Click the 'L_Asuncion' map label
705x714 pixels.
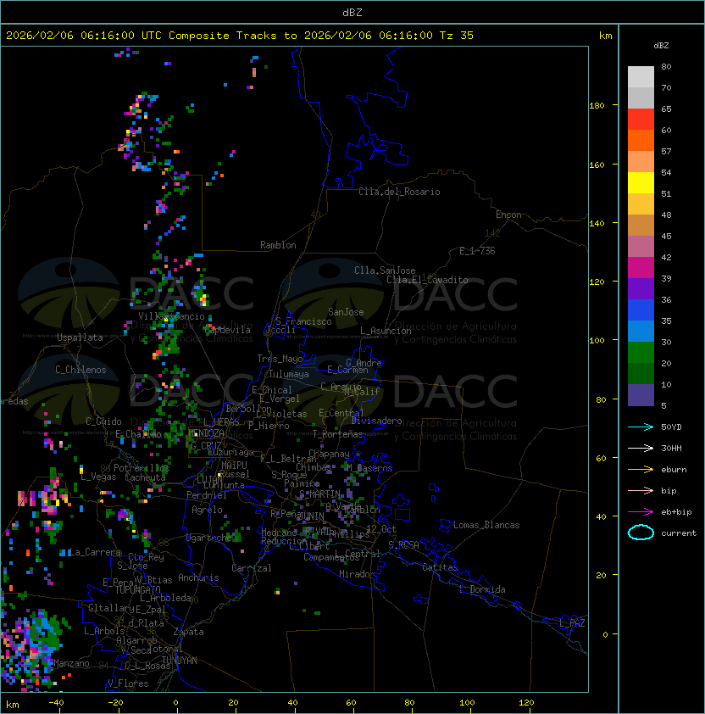(386, 331)
